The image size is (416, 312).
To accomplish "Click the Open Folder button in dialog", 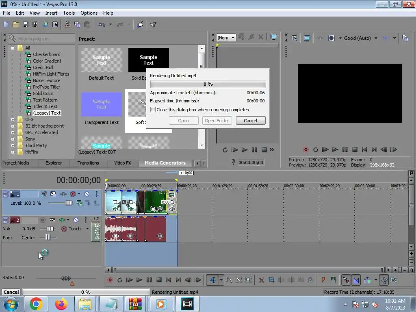I will point(217,120).
